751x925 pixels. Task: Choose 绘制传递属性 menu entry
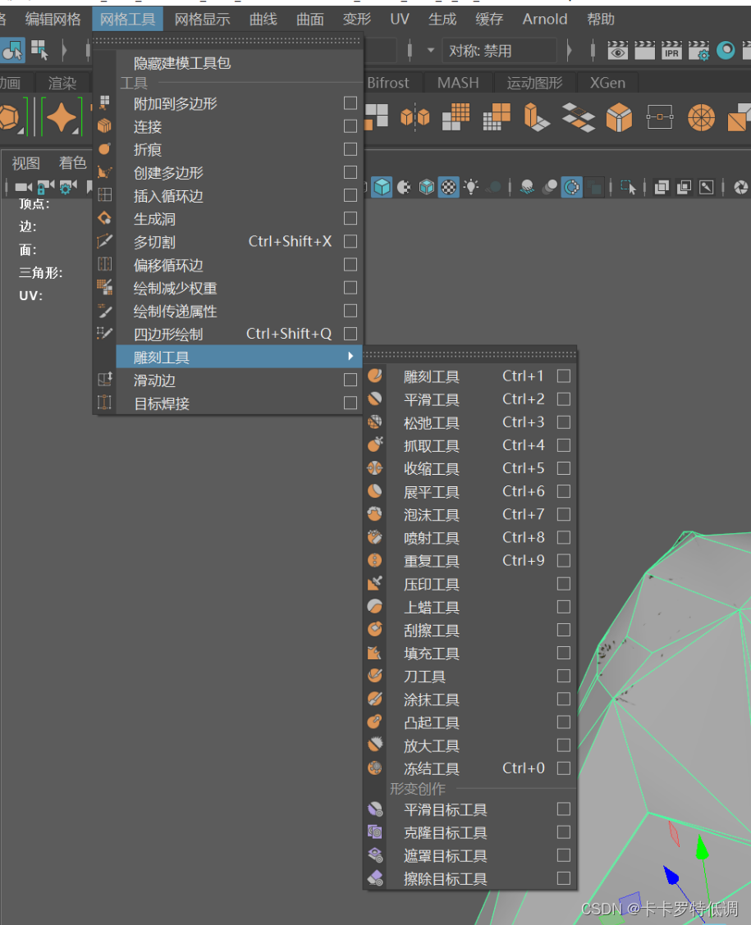coord(175,311)
